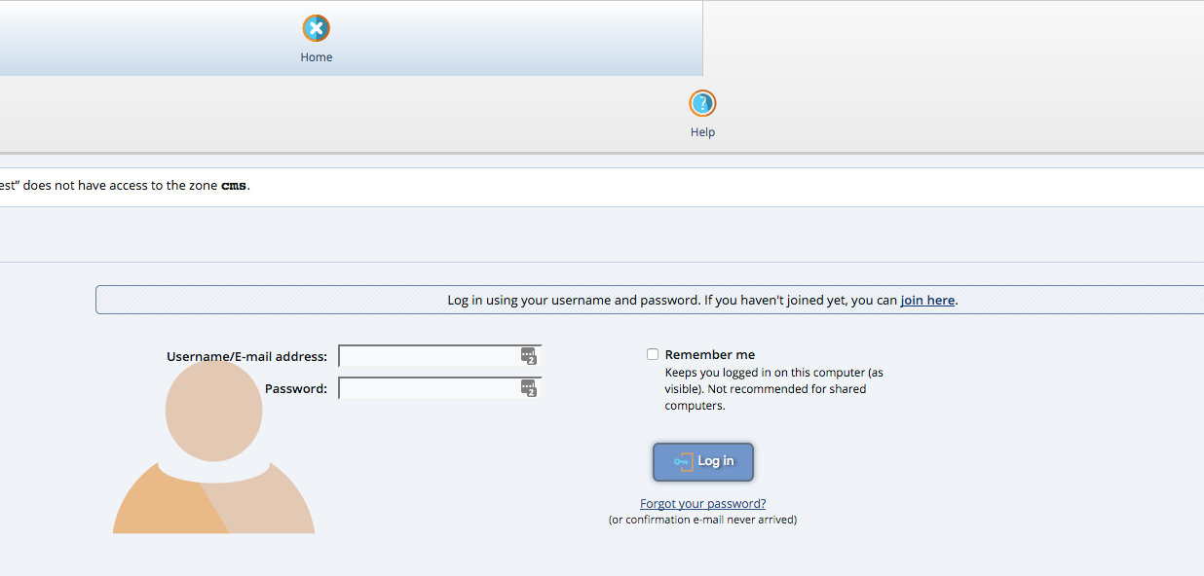This screenshot has height=576, width=1204.
Task: Click the bold Remember me label
Action: point(709,355)
